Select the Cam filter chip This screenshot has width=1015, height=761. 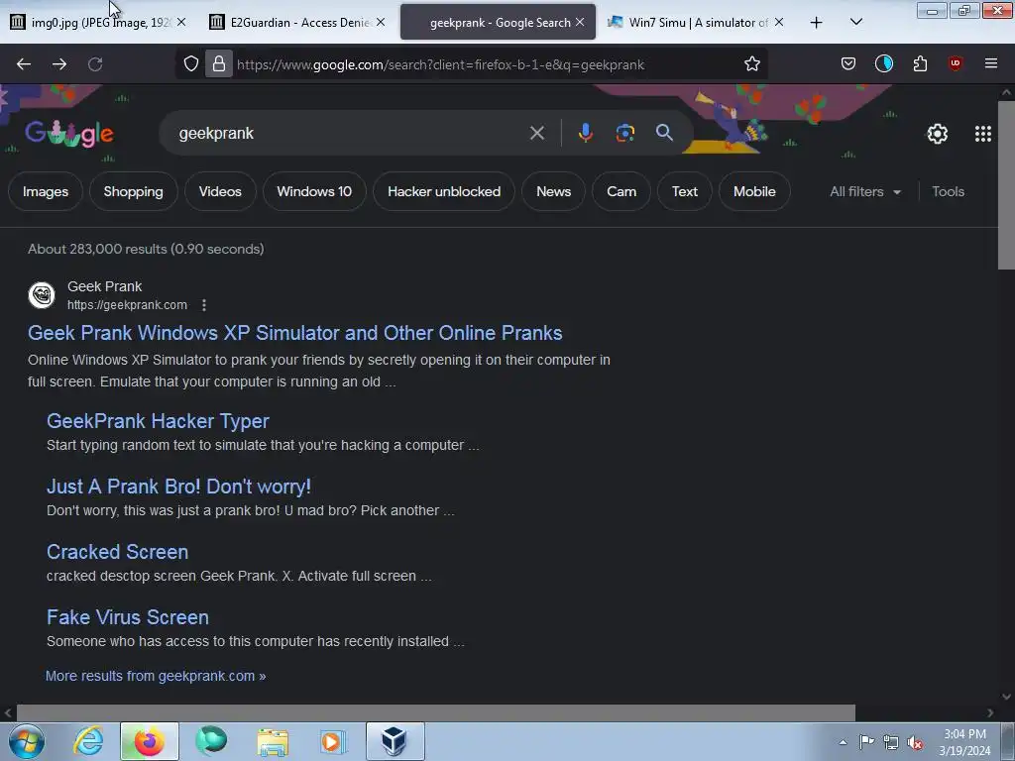tap(621, 191)
